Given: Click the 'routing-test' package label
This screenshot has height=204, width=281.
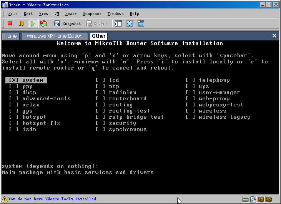Looking at the screenshot, I should pos(130,111).
